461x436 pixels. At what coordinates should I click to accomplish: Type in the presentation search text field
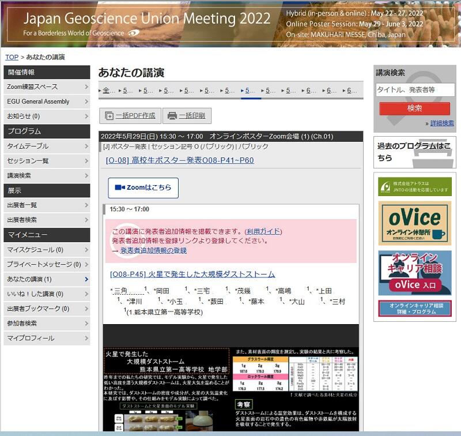pyautogui.click(x=414, y=90)
